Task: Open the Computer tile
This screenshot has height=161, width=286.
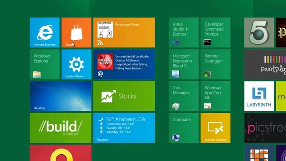Action: point(184,128)
